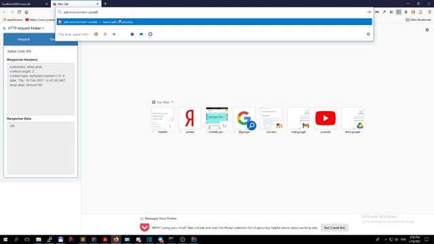Open the notification center icon
Viewport: 434px width, 244px height.
427,239
